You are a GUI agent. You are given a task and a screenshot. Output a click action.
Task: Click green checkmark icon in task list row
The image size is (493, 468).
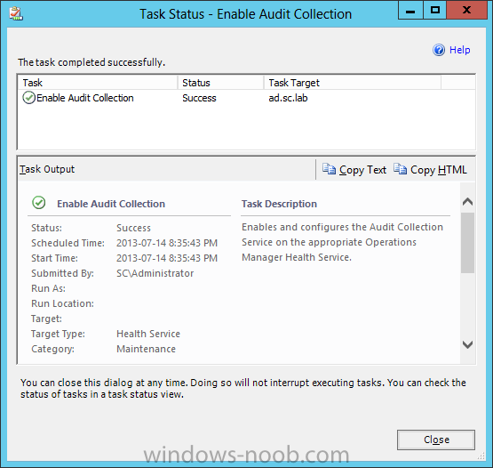point(28,98)
